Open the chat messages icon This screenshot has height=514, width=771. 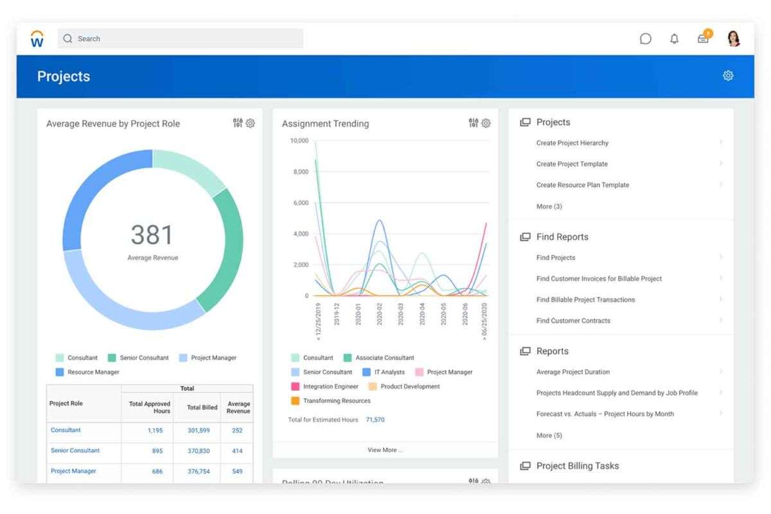pos(645,39)
